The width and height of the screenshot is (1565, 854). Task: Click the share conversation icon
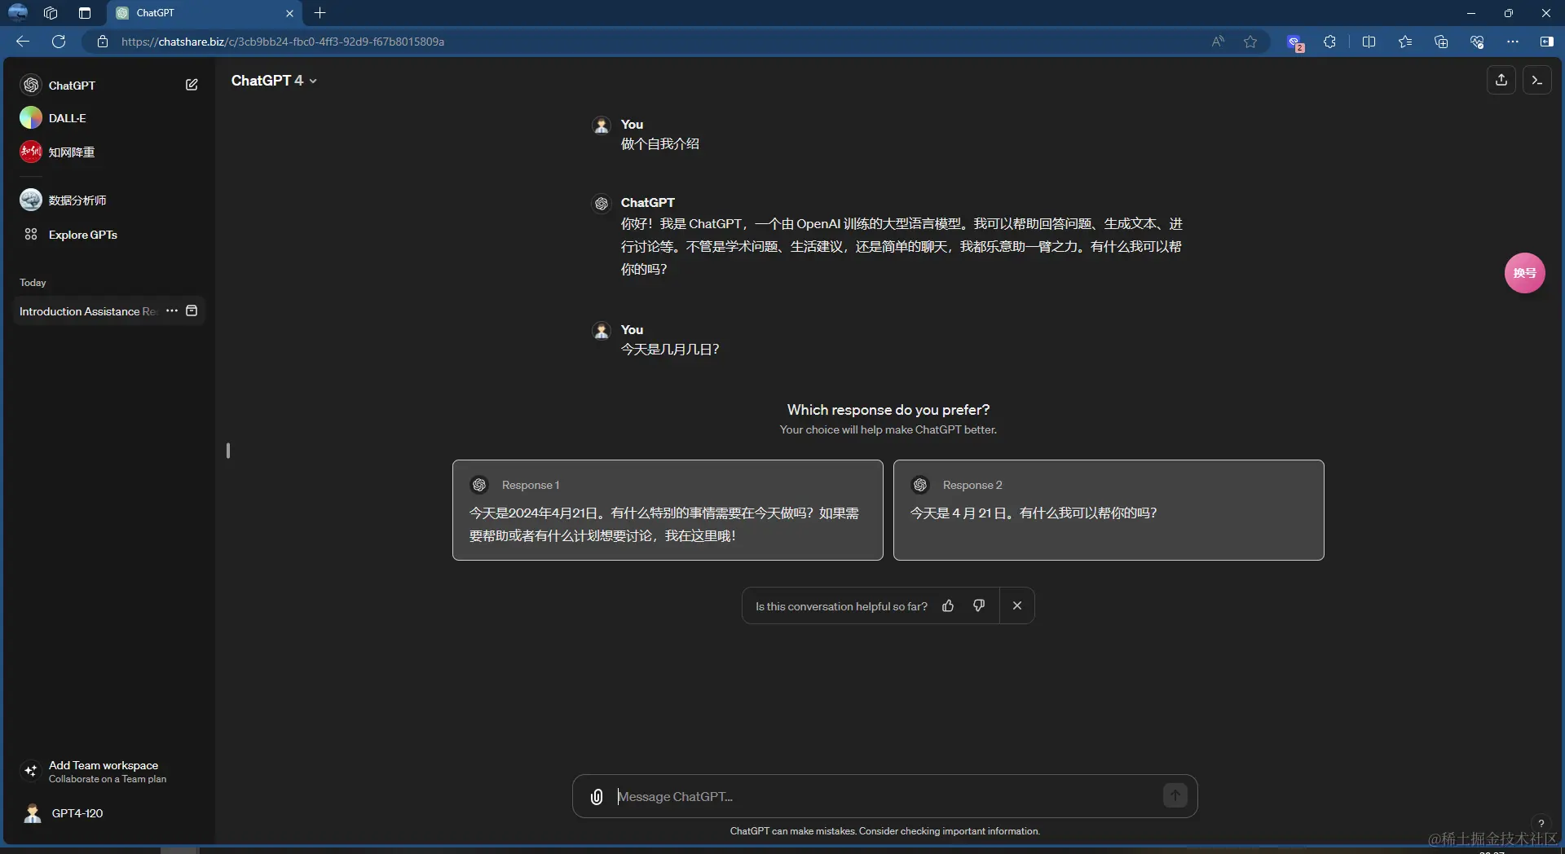pos(1501,80)
